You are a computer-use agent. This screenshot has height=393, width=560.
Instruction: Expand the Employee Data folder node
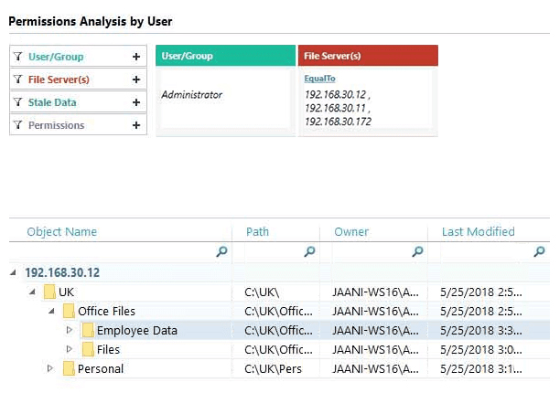(70, 330)
